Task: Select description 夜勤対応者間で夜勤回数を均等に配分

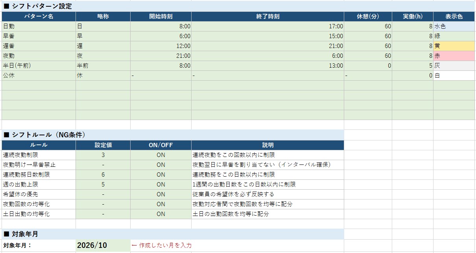Action: pyautogui.click(x=268, y=204)
